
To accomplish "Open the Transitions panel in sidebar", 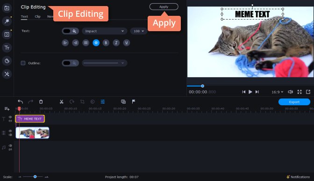I will pos(7,34).
